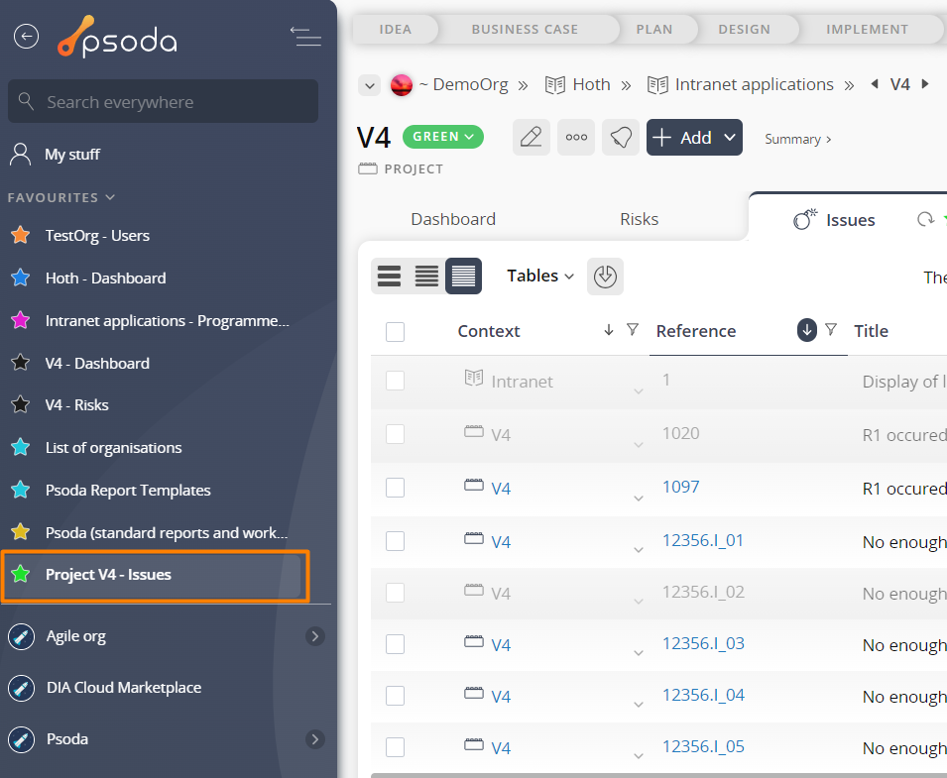Expand the Agile org chevron

314,636
